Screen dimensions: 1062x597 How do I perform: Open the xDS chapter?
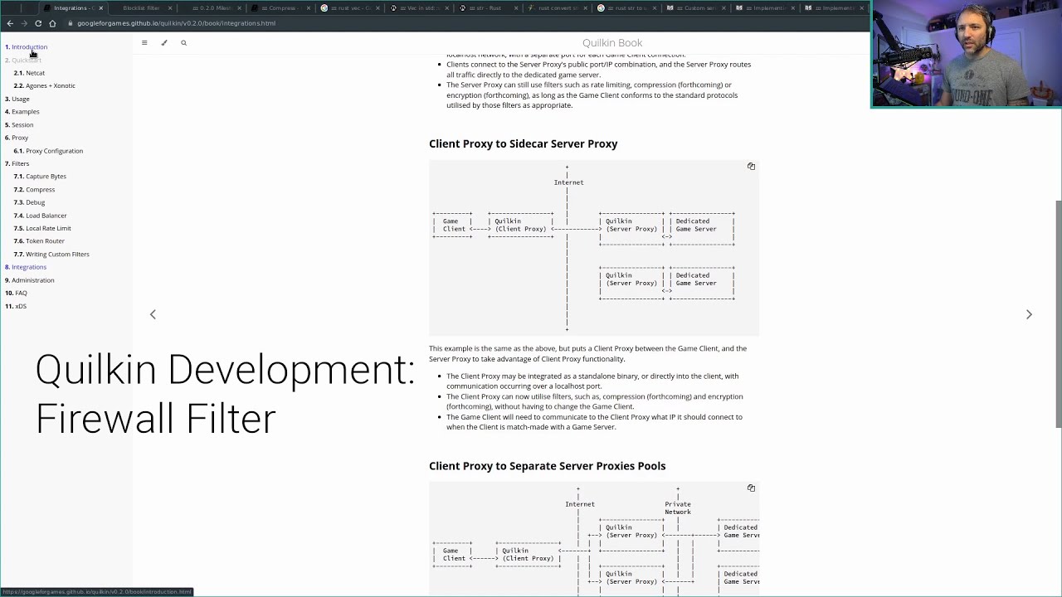click(x=16, y=306)
